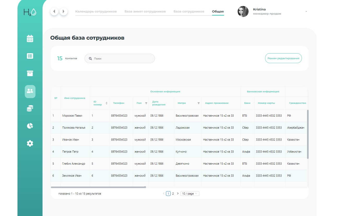Image resolution: width=342 pixels, height=216 pixels.
Task: Open the coins finance sidebar icon
Action: (x=30, y=109)
